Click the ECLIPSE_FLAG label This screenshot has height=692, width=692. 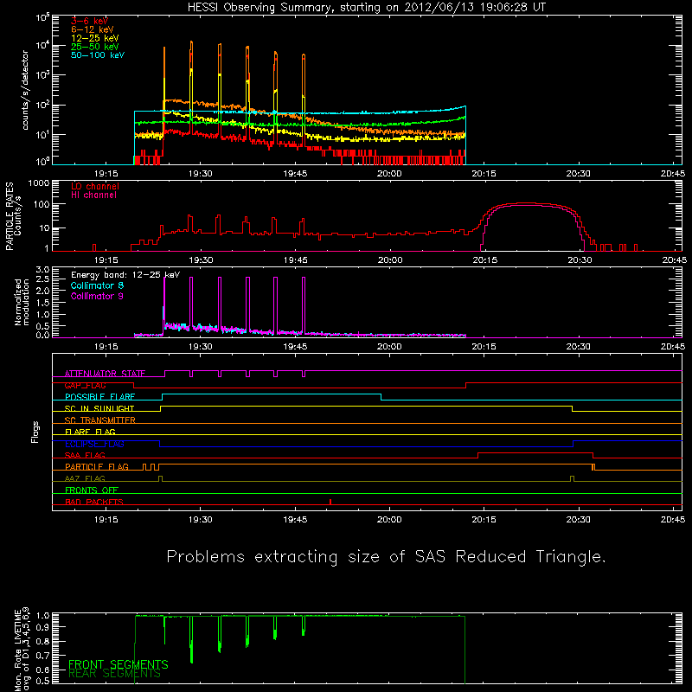pos(94,444)
